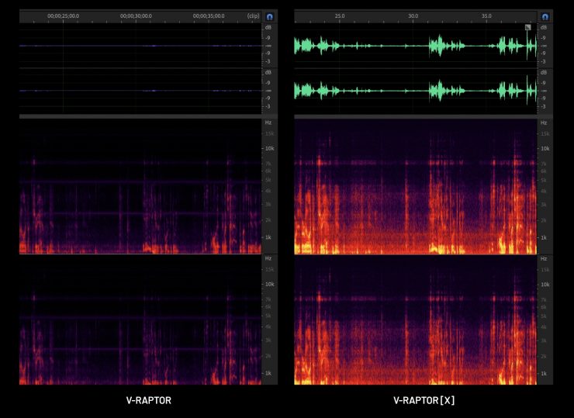
Task: Click the dB label atop the right amplitude scale
Action: (x=544, y=29)
